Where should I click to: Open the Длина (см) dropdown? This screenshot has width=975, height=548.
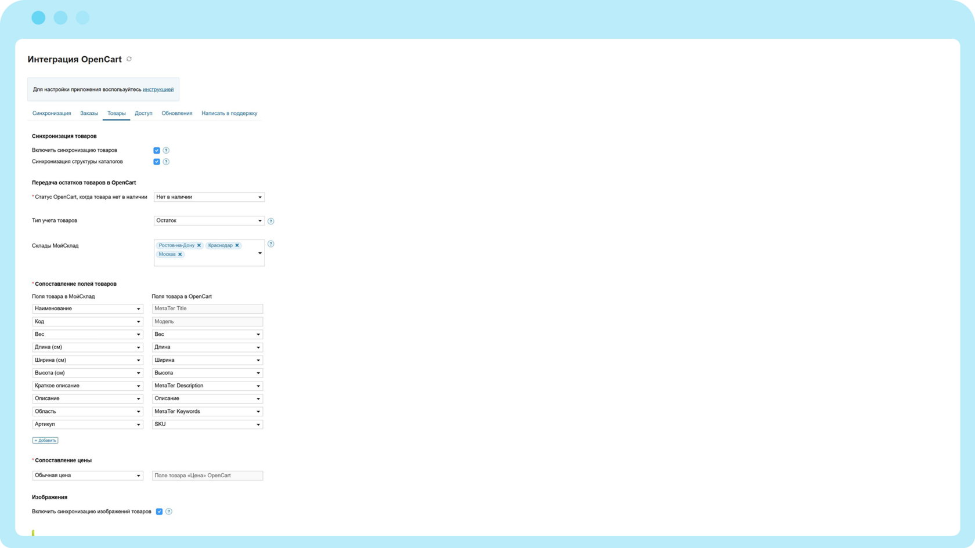click(88, 347)
